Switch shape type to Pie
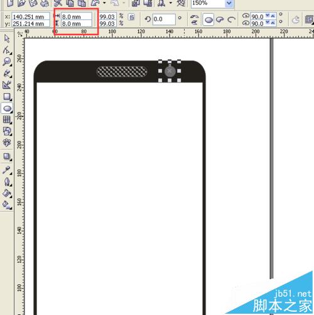Screen dimensions: 314x315 (x=220, y=19)
